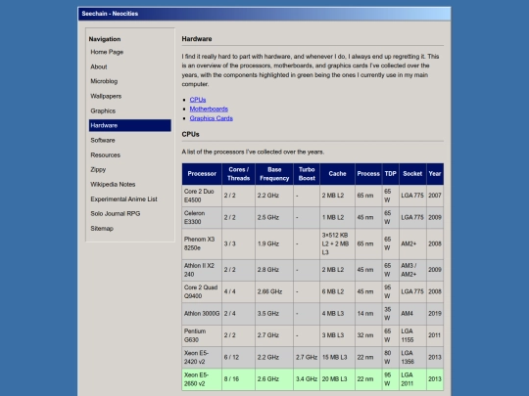Jump to the CPUs anchor link
Image resolution: width=529 pixels, height=396 pixels.
click(198, 100)
